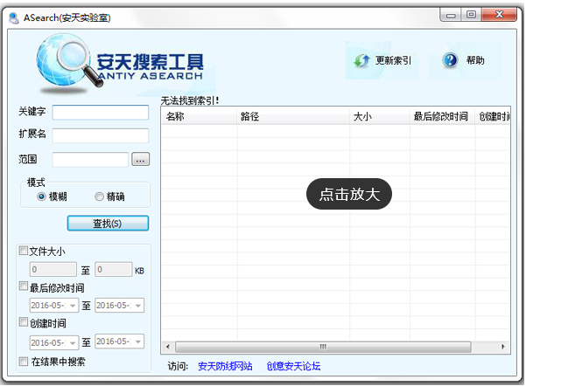
Task: Click the 更新索引 refresh icon
Action: 361,60
